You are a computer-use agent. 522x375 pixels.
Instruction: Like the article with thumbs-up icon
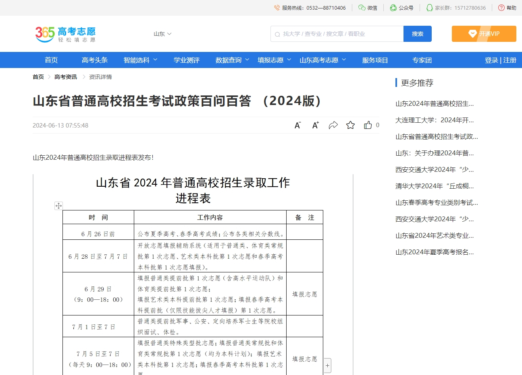[x=368, y=125]
